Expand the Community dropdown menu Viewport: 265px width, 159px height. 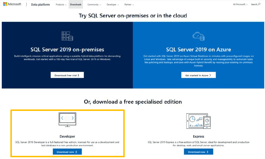click(x=94, y=5)
